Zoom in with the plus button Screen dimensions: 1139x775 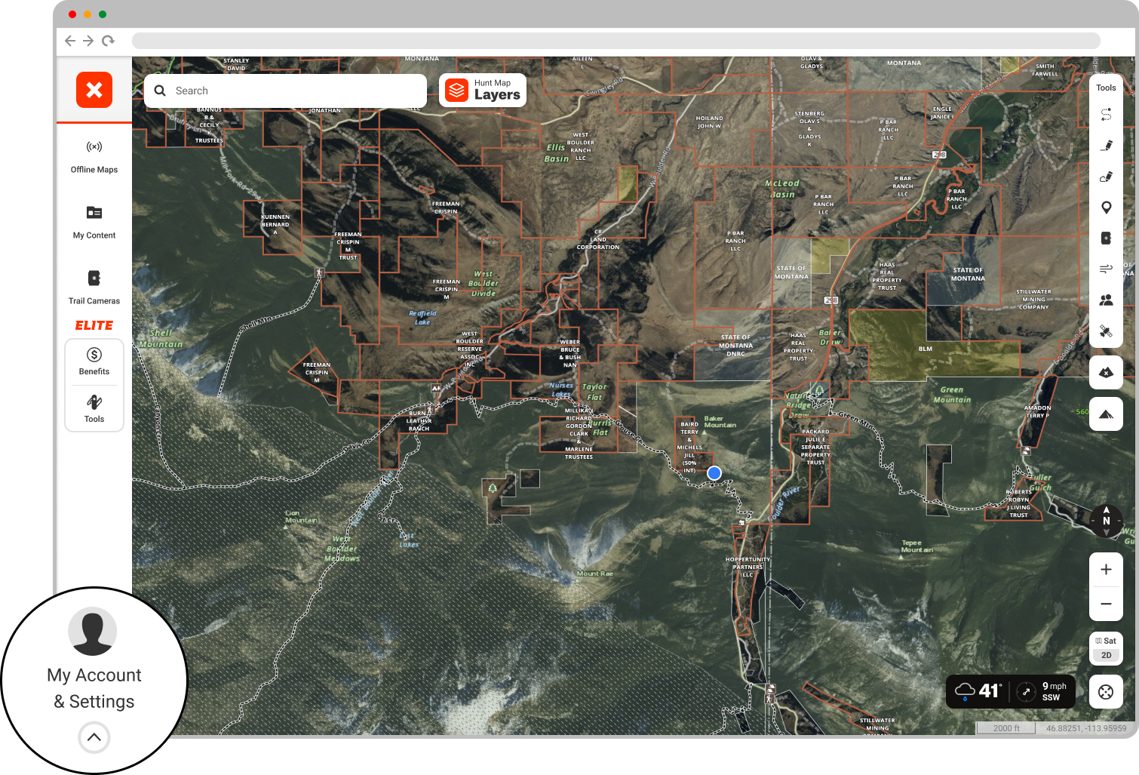click(1106, 570)
